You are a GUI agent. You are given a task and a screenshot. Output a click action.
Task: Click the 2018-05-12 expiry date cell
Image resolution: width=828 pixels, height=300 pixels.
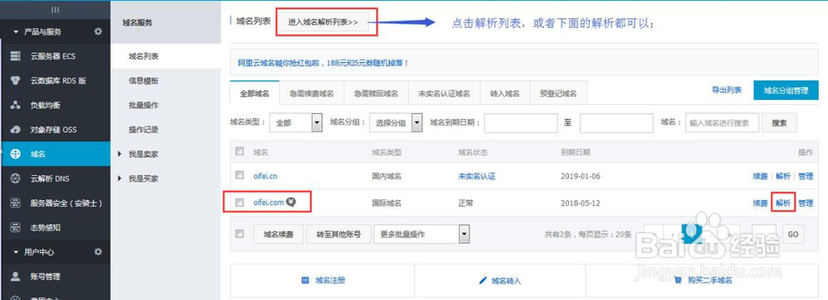tap(580, 203)
